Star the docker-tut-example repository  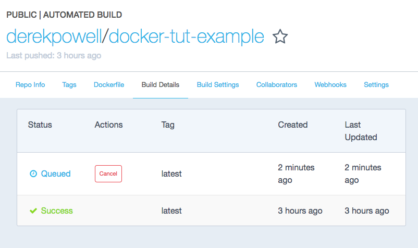point(280,36)
